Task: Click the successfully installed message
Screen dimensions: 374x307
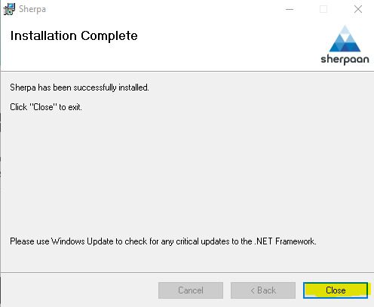Action: [79, 87]
